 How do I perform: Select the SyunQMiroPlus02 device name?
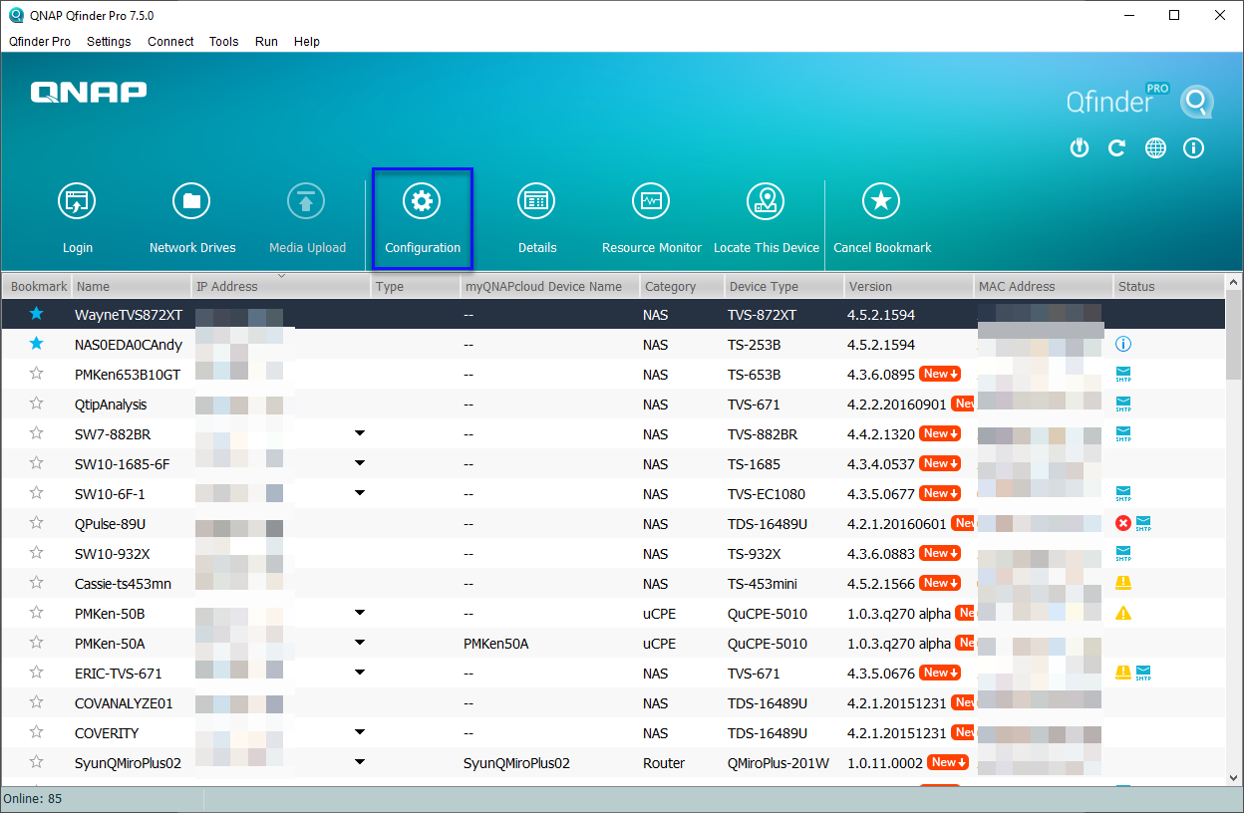point(128,763)
